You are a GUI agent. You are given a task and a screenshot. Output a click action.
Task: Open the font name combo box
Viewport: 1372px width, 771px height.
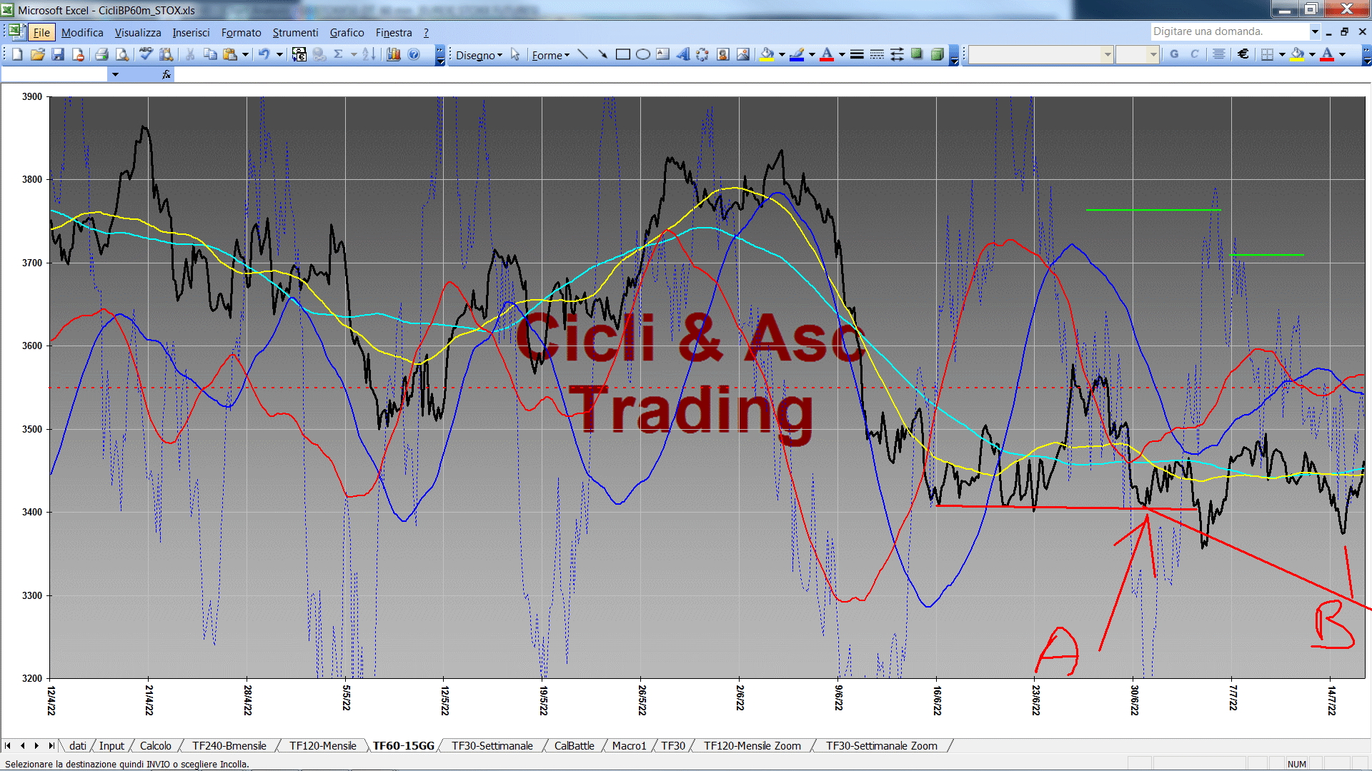pyautogui.click(x=1040, y=54)
